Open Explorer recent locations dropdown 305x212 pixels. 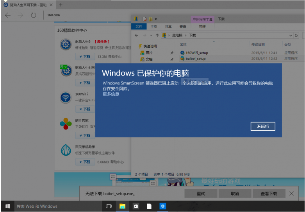coord(151,36)
